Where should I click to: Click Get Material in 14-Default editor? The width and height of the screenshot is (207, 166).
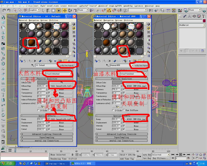click(x=21, y=61)
